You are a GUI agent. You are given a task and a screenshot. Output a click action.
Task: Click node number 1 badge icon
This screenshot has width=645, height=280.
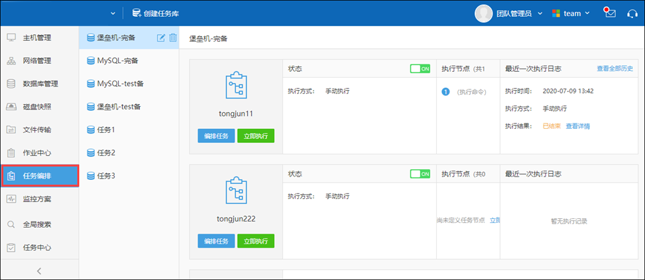coord(445,91)
